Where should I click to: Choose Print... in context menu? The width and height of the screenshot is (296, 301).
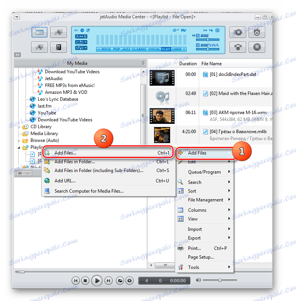coord(204,248)
